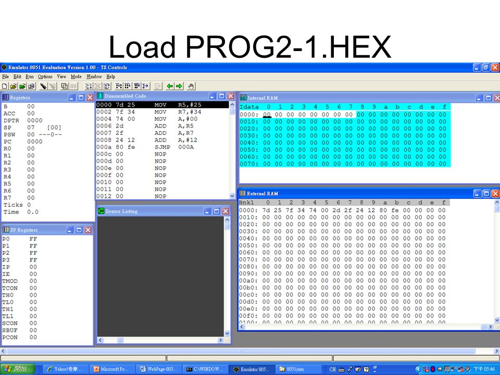
Task: Click the toolbar icon with down arrow
Action: 89,86
